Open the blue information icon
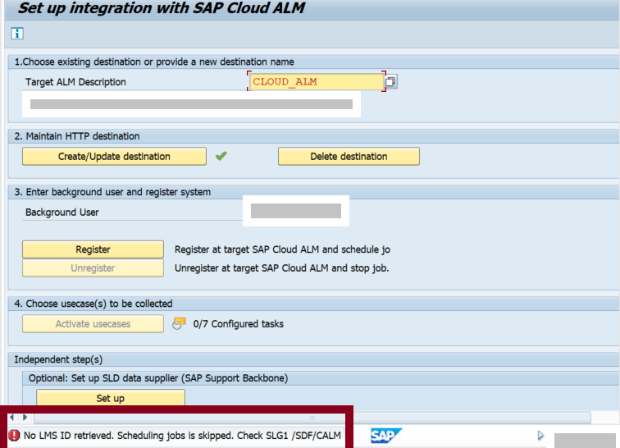The height and width of the screenshot is (448, 620). (17, 34)
